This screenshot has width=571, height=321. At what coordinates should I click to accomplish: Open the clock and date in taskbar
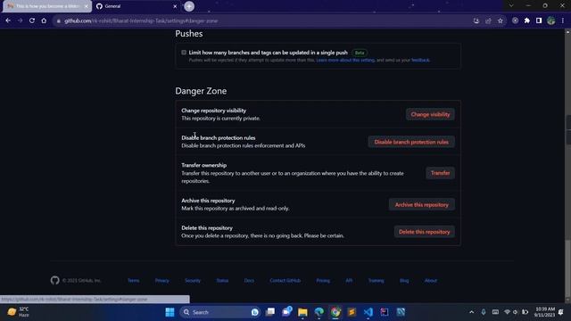tap(544, 312)
